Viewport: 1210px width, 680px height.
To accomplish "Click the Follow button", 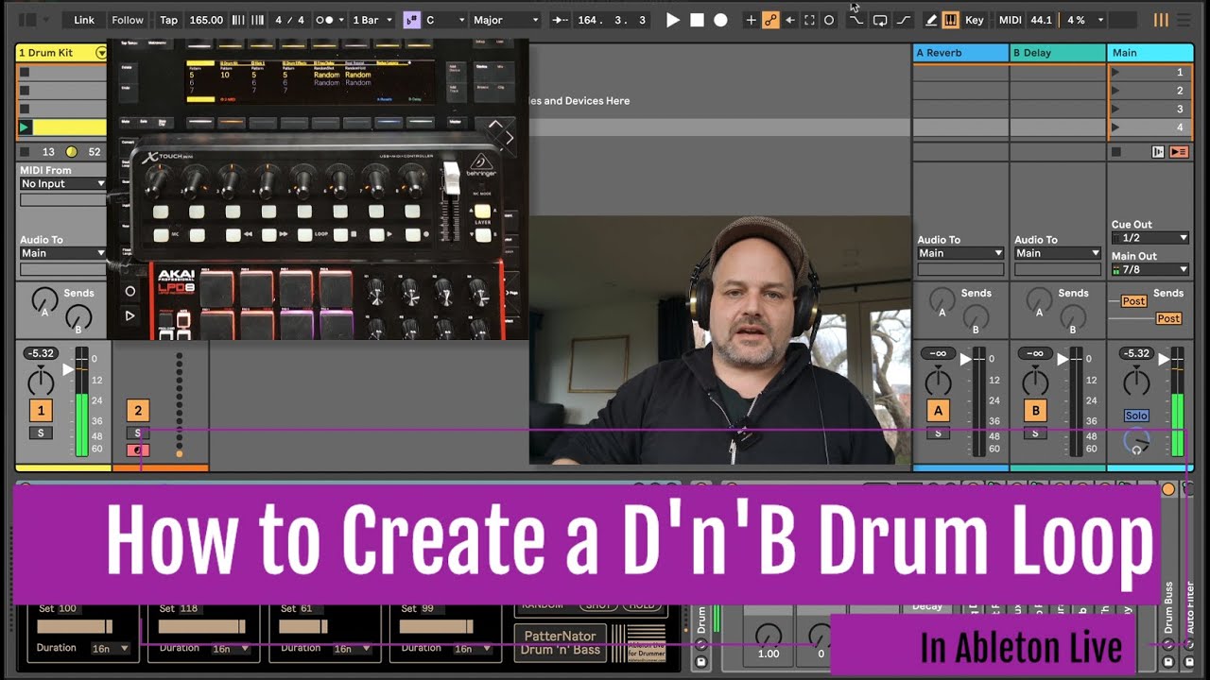I will coord(128,20).
